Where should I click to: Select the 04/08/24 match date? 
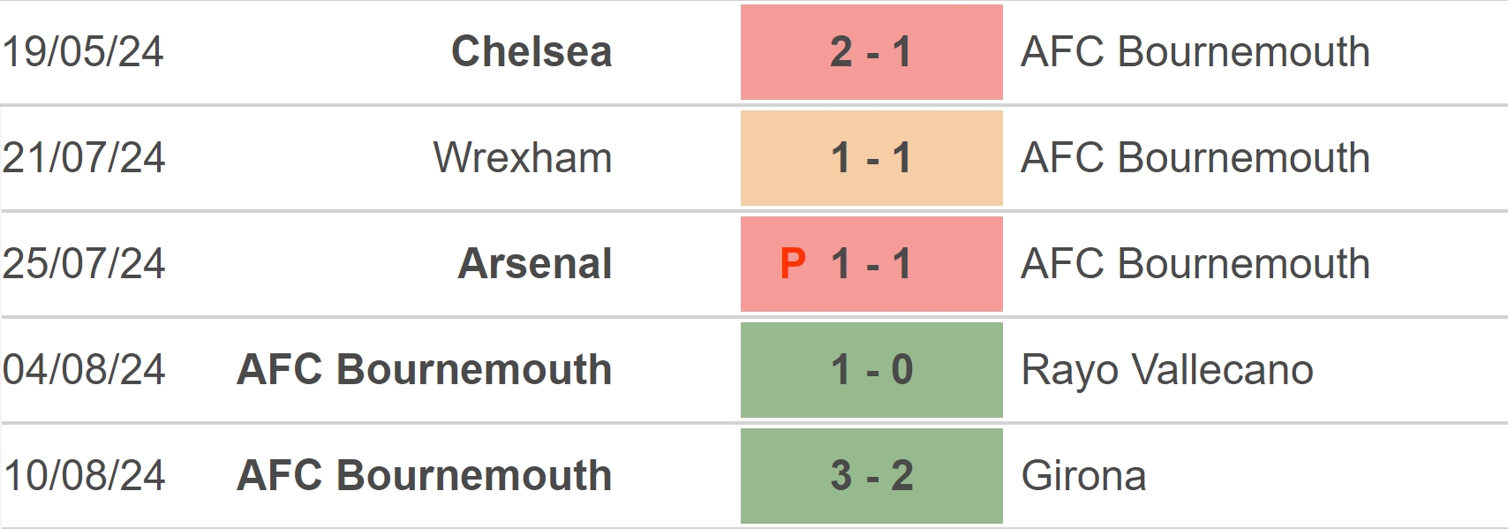pos(84,370)
